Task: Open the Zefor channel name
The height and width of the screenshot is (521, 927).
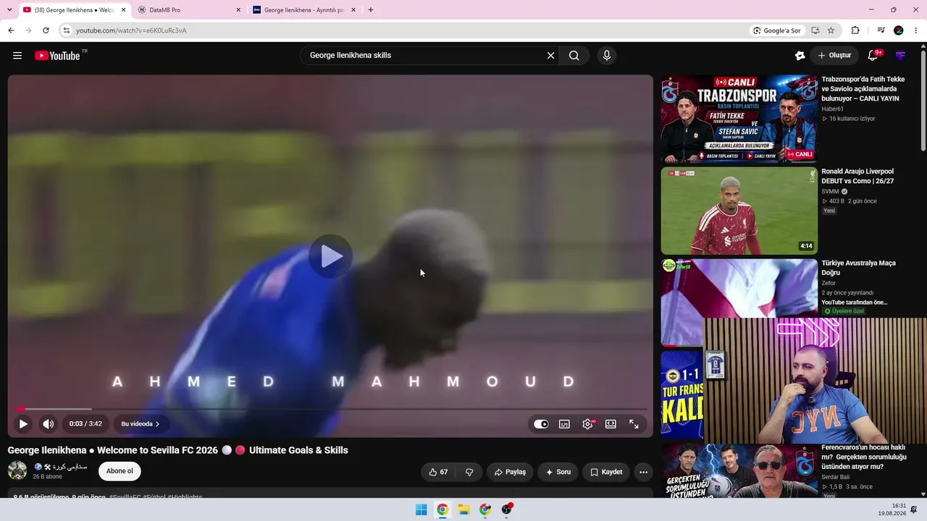Action: coord(829,284)
